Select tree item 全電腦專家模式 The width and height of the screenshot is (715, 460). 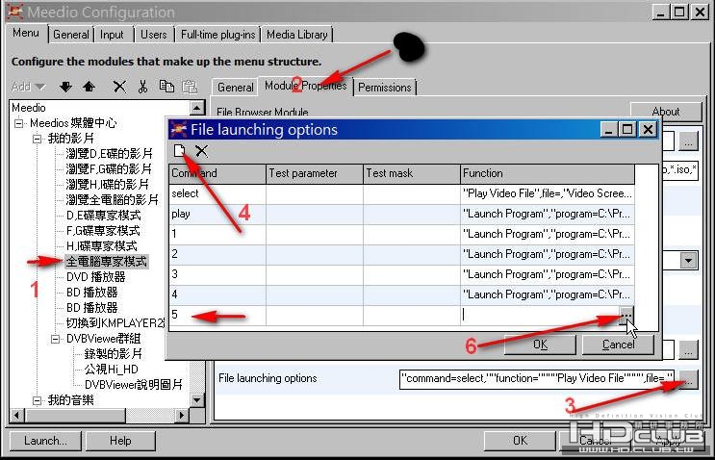click(106, 262)
